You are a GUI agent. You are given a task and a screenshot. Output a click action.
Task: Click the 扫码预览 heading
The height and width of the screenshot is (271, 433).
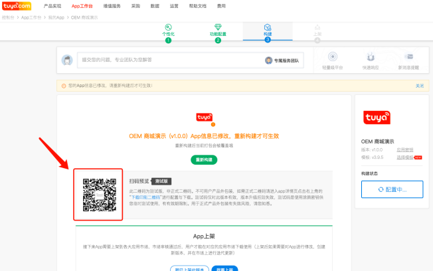tap(139, 181)
